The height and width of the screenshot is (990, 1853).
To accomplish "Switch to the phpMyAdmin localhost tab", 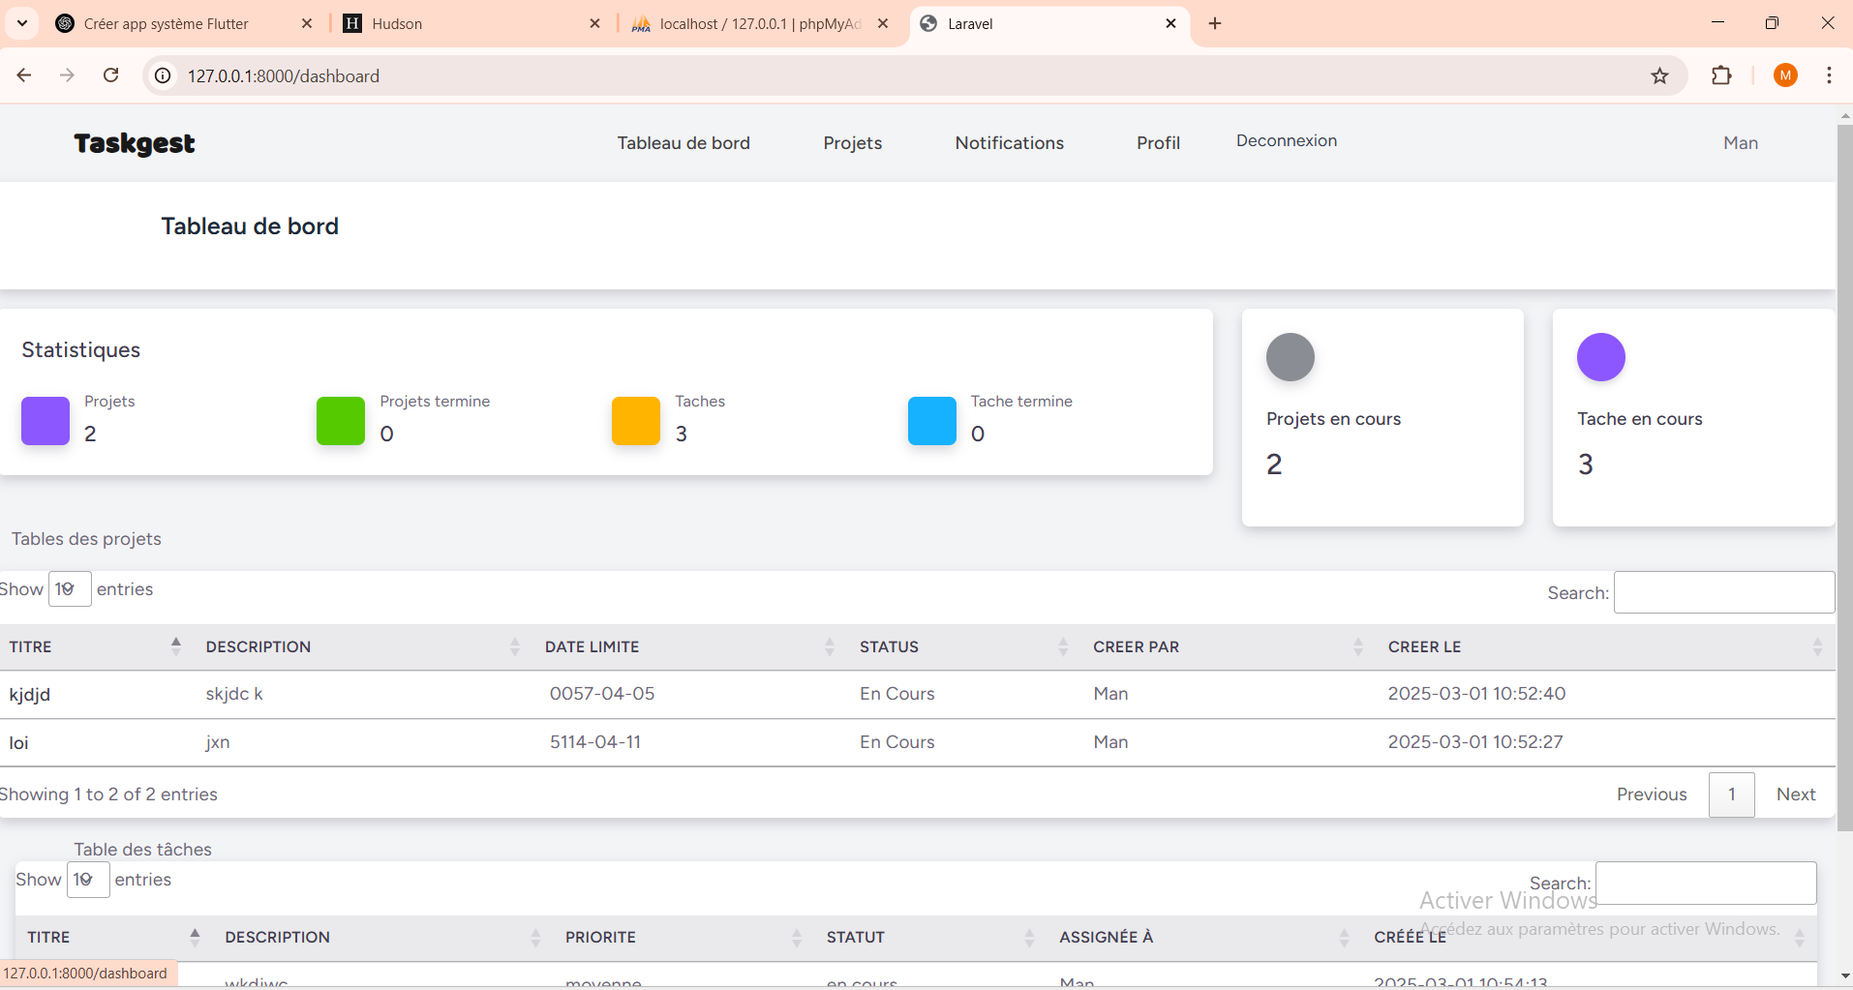I will (759, 23).
